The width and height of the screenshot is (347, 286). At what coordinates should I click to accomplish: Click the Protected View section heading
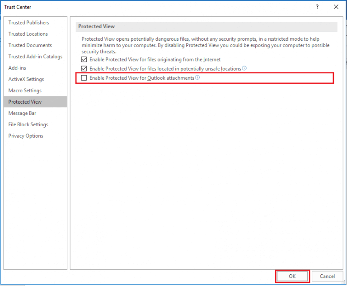point(96,26)
